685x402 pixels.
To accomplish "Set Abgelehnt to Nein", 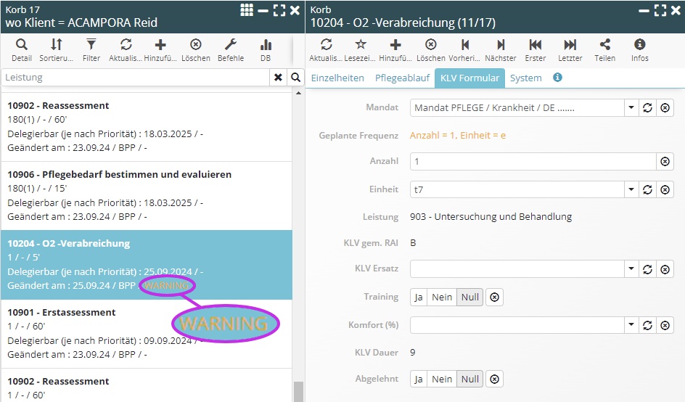I will coord(442,379).
